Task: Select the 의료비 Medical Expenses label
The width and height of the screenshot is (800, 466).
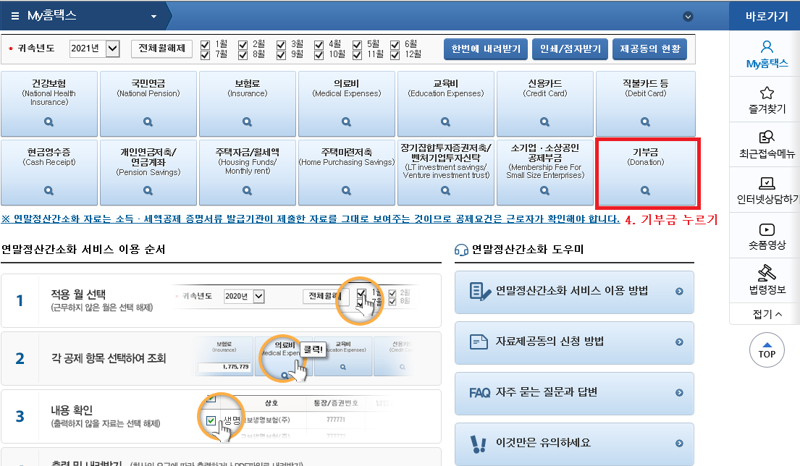Action: click(x=347, y=88)
